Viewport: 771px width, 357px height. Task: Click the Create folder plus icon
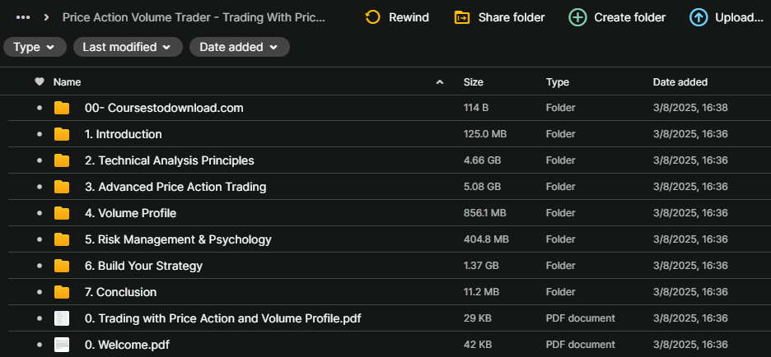tap(577, 17)
